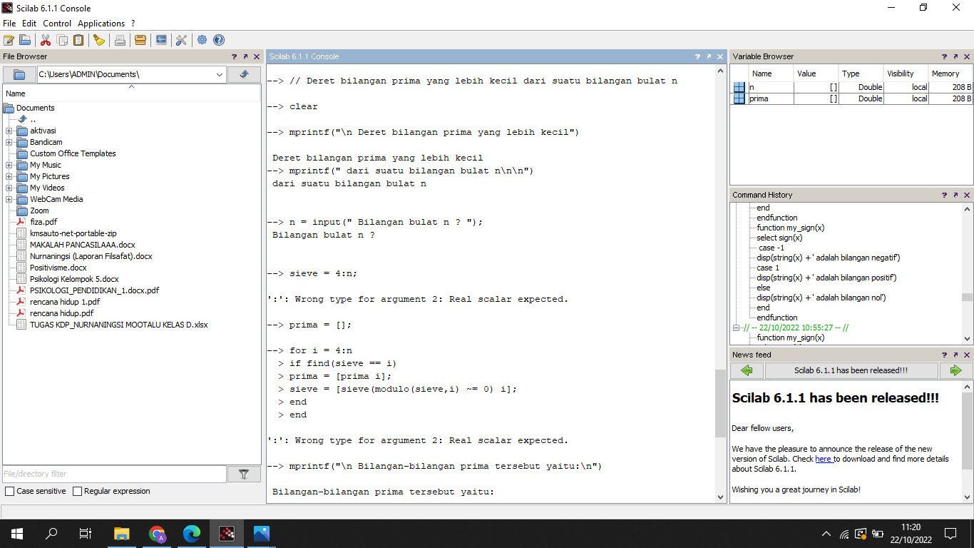Launch Xcos from toolbar icon

pos(161,40)
